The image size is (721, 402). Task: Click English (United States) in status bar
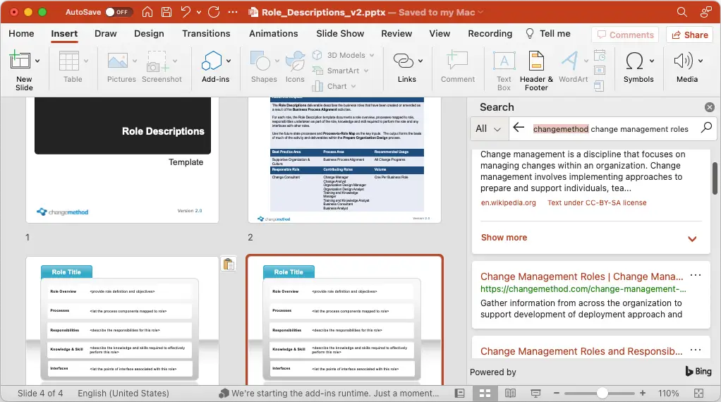[123, 394]
